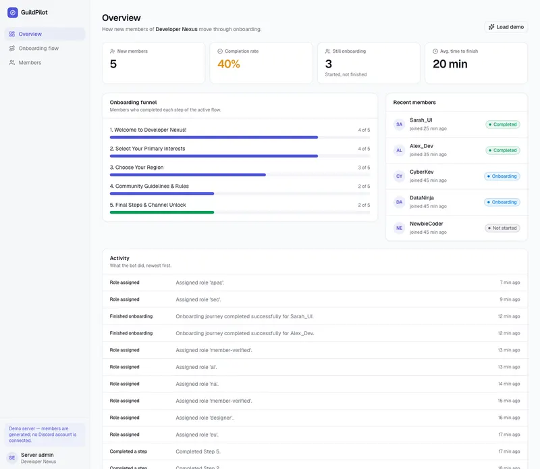Click the "Assigned role 'apac'." activity entry
This screenshot has width=540, height=469.
click(x=315, y=282)
